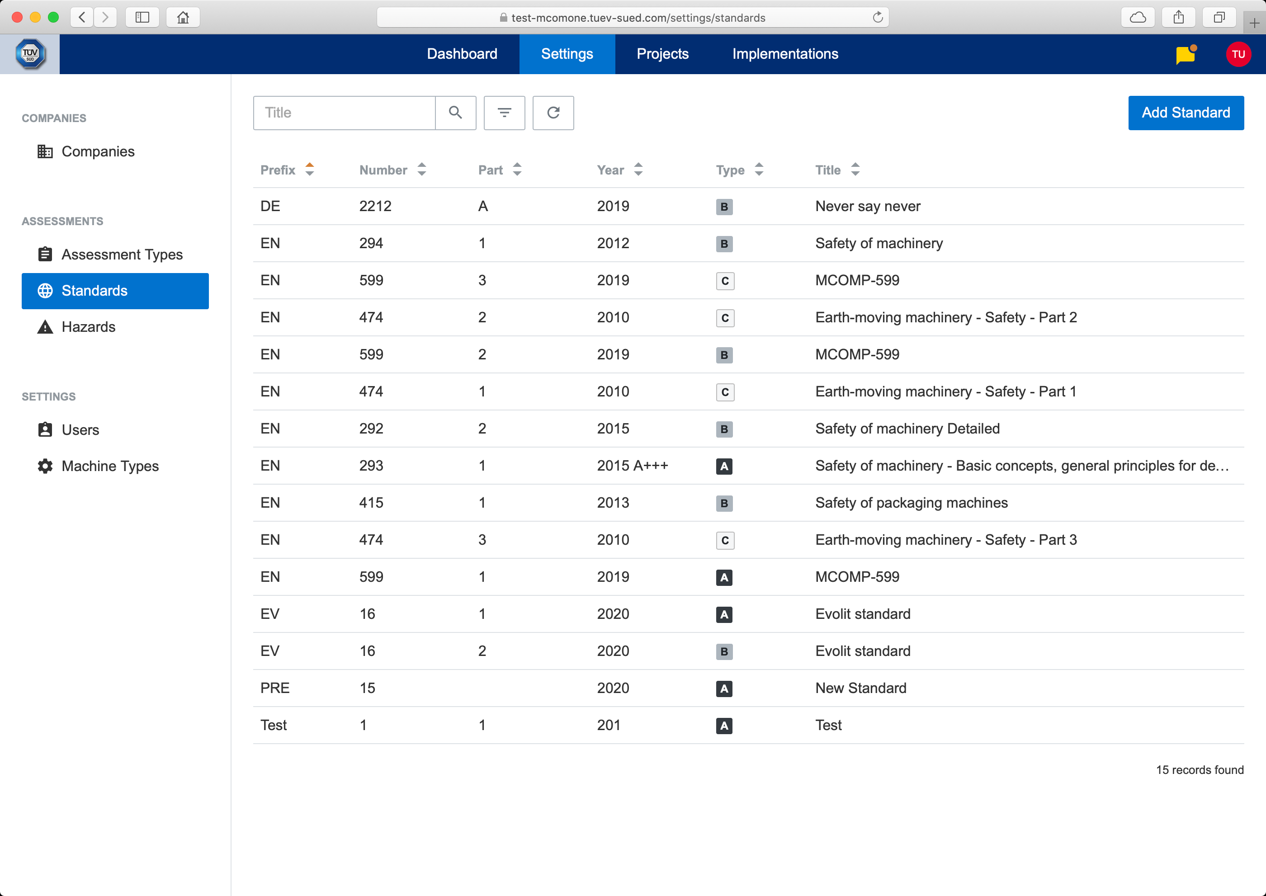Click the refresh list icon button
The image size is (1266, 896).
pos(553,113)
